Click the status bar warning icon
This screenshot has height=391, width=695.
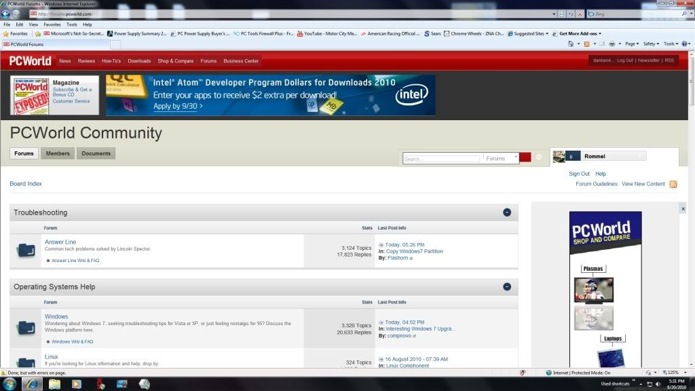coord(3,373)
